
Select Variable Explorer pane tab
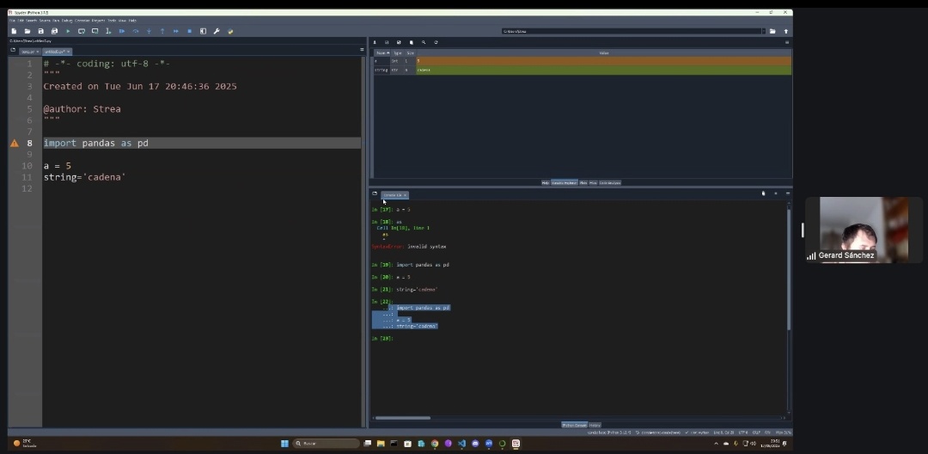coord(564,183)
